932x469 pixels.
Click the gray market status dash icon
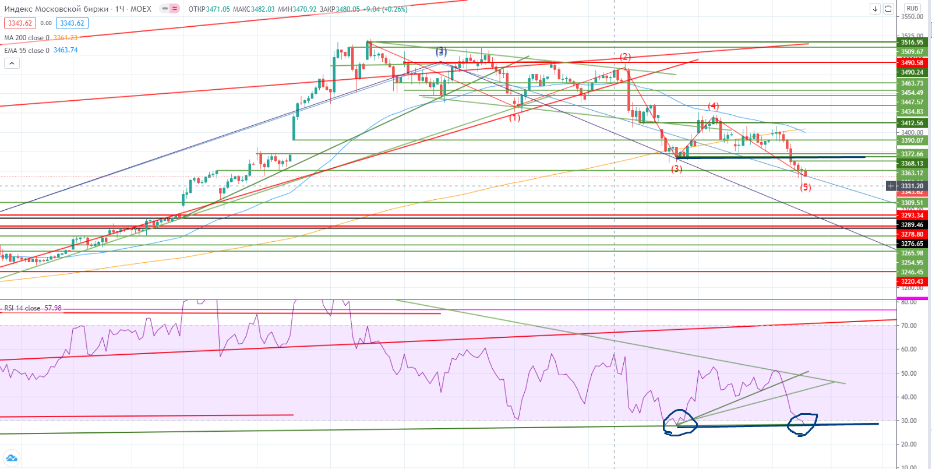[x=165, y=9]
